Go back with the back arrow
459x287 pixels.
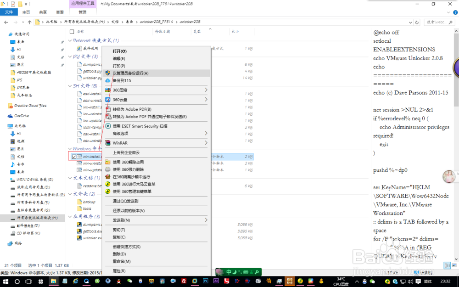coord(6,22)
